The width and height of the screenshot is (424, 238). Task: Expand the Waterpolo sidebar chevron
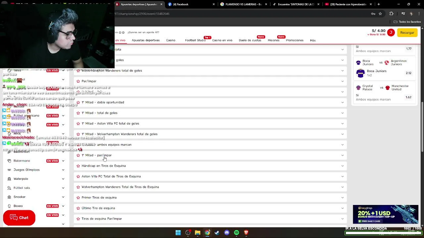[x=63, y=179]
